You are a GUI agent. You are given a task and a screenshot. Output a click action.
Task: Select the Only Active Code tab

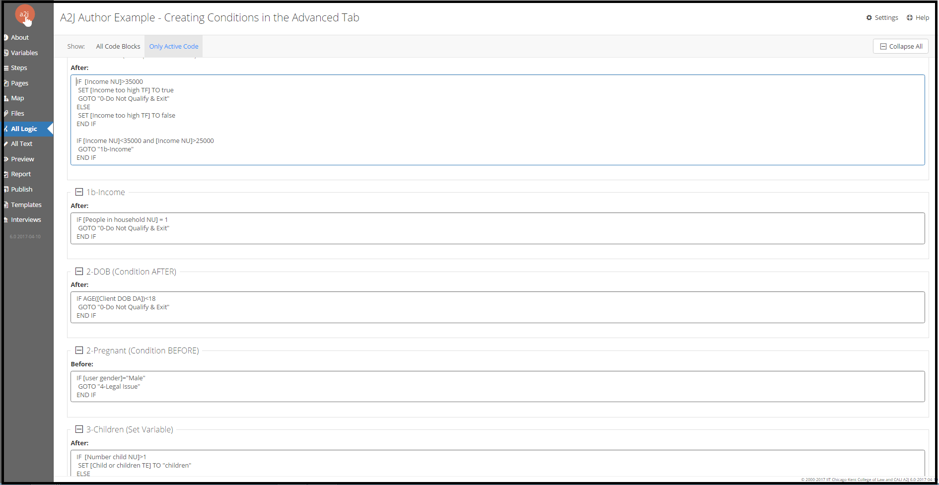click(x=173, y=46)
